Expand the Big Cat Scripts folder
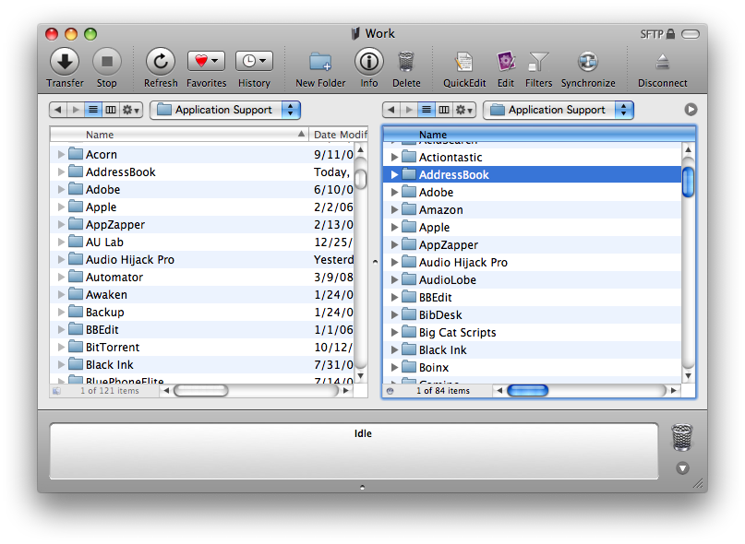The height and width of the screenshot is (544, 745). pos(394,332)
